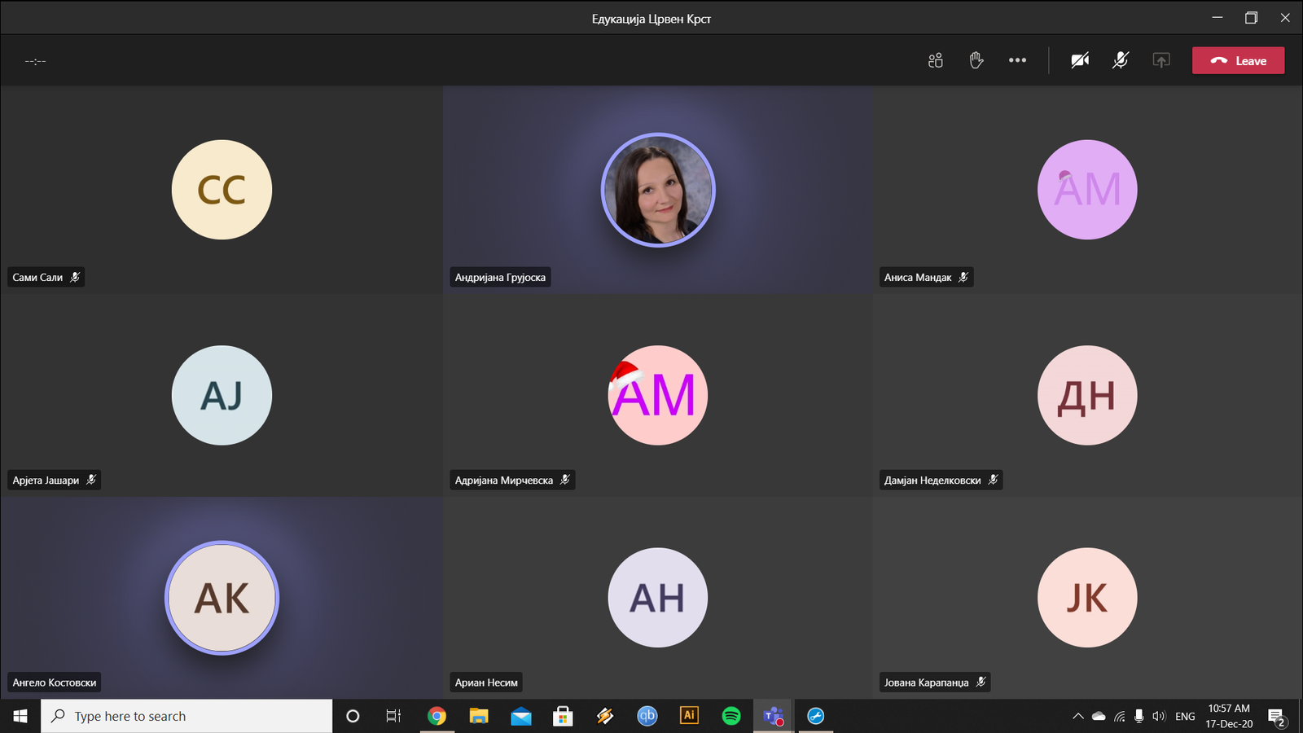Show hidden system tray icons
Screen dimensions: 1303x733
tap(1077, 717)
